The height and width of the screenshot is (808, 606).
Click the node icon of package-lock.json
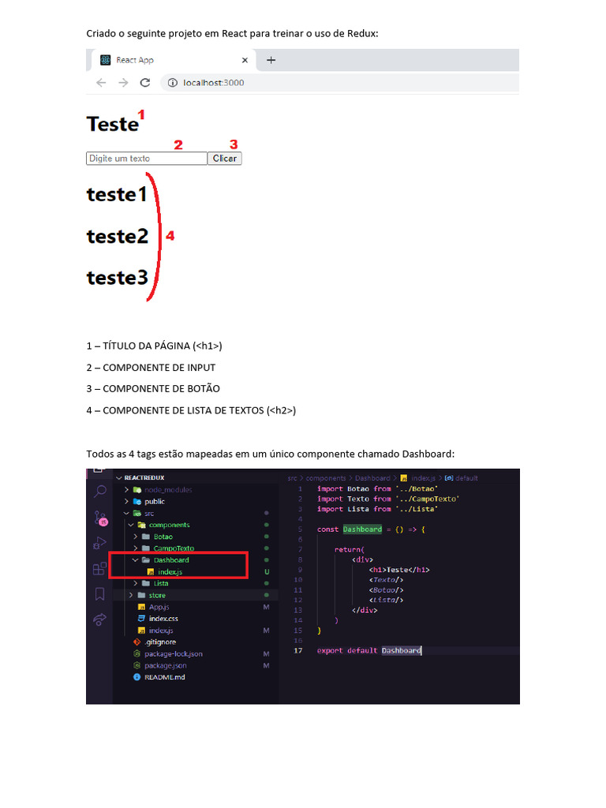coord(137,654)
